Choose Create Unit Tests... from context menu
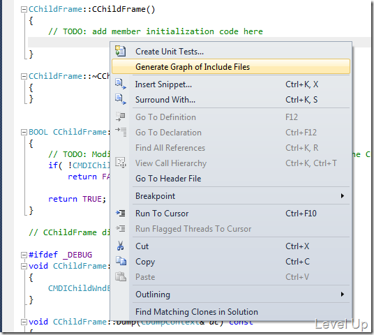This screenshot has width=374, height=335. point(231,52)
